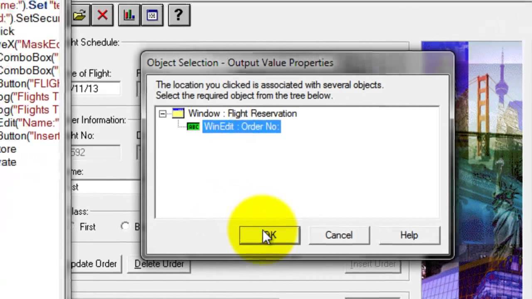Click the script line Edit("Name:"
532x299 pixels.
(x=30, y=123)
